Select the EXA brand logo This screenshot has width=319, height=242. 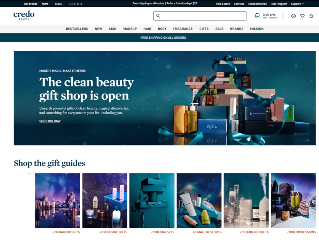coord(45,4)
